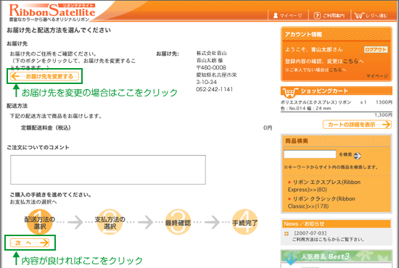Click the Ribbon Satellite logo

(52, 12)
